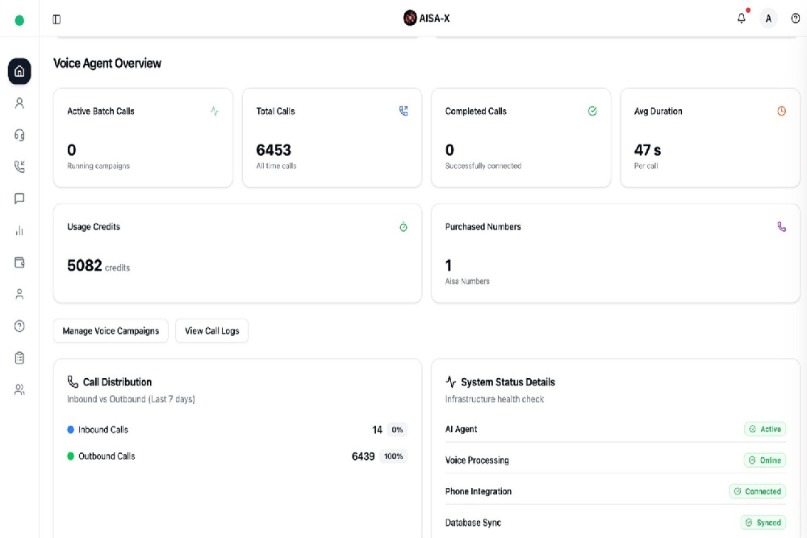This screenshot has width=807, height=538.
Task: Click the bell notification icon with red dot
Action: coord(741,18)
